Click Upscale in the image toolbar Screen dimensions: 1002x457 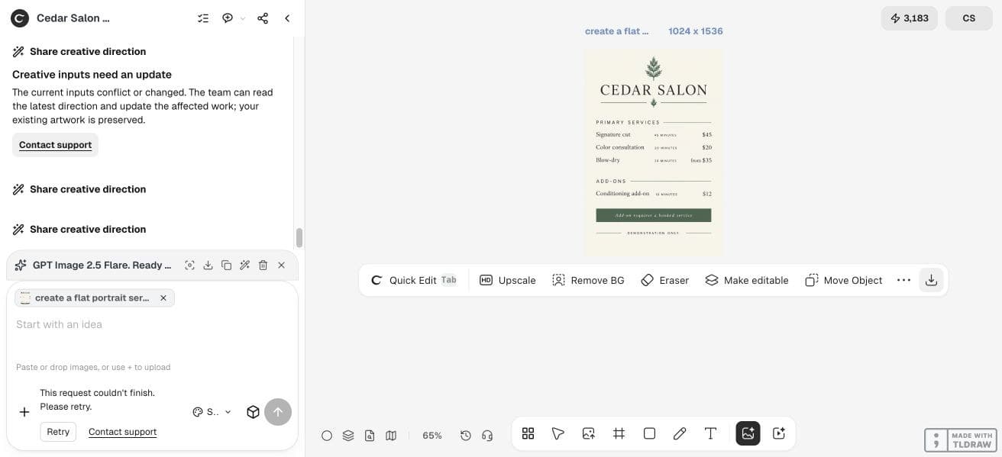(507, 280)
